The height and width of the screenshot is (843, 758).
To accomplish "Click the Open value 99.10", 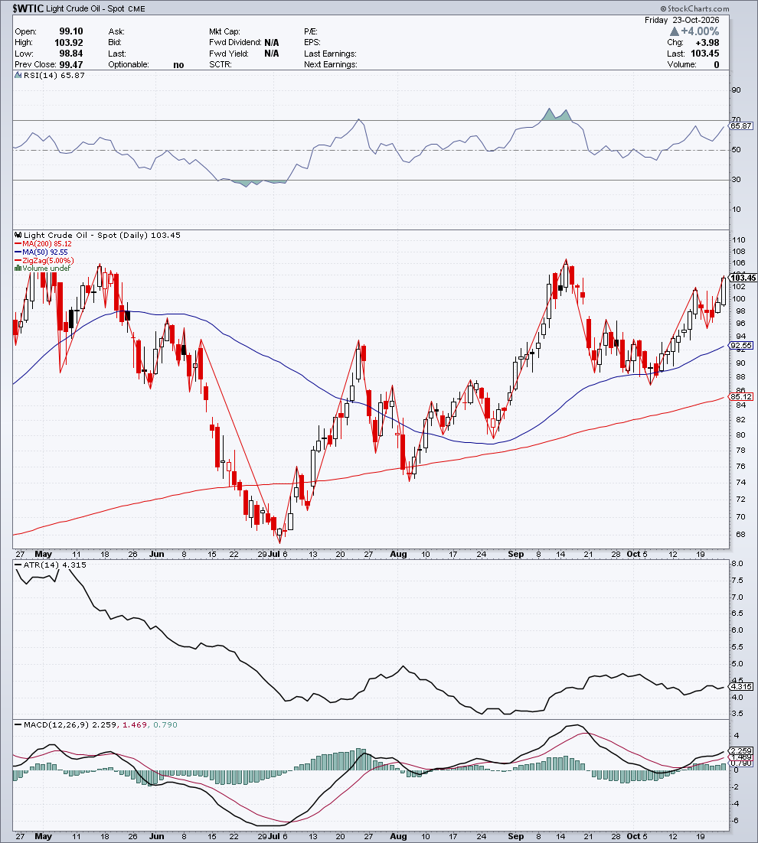I will click(x=71, y=31).
